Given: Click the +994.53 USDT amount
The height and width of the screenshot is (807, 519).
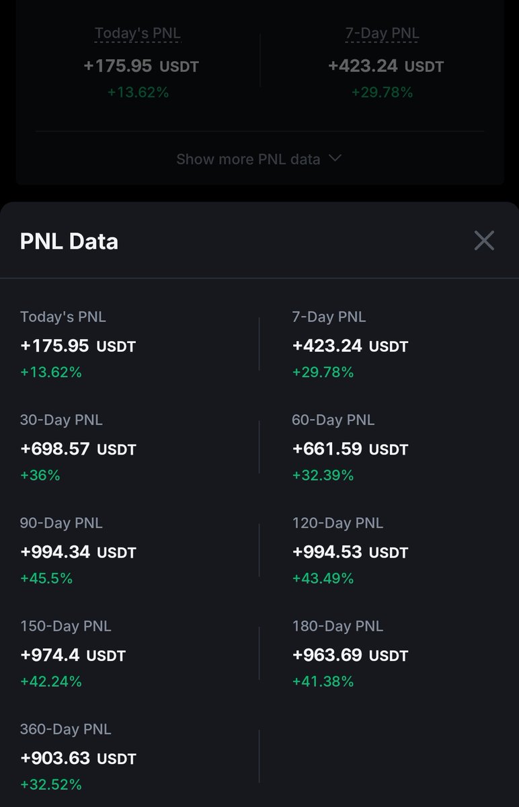Looking at the screenshot, I should 350,552.
